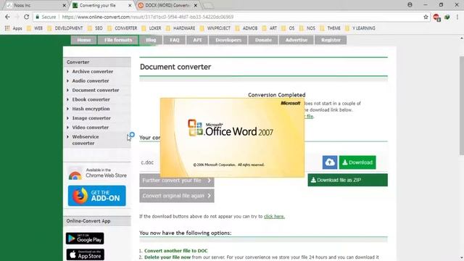The height and width of the screenshot is (261, 464).
Task: Expand Document converter in sidebar
Action: [x=95, y=90]
